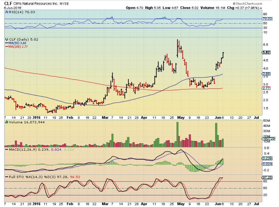Click the MA(50) 3.68 legend
This screenshot has width=279, height=207.
pyautogui.click(x=17, y=43)
